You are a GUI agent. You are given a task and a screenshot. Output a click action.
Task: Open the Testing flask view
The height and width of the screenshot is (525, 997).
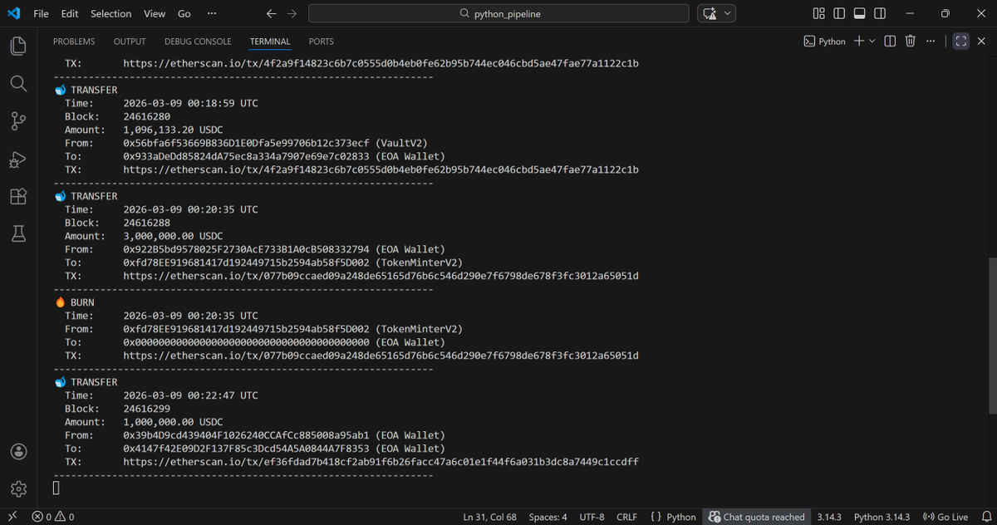pyautogui.click(x=19, y=234)
